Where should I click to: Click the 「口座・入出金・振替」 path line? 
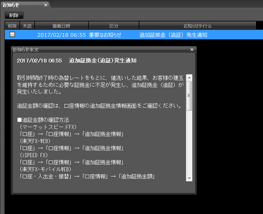[87, 176]
